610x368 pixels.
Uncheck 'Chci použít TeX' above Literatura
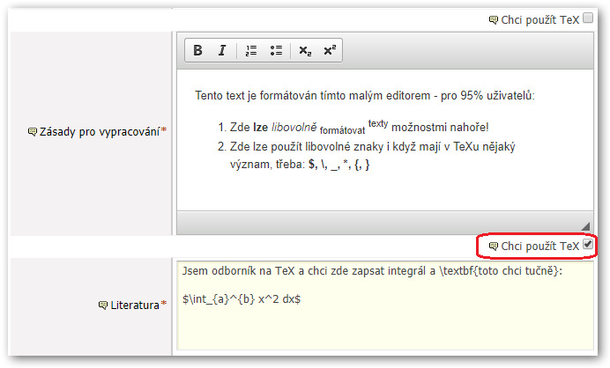pos(588,245)
